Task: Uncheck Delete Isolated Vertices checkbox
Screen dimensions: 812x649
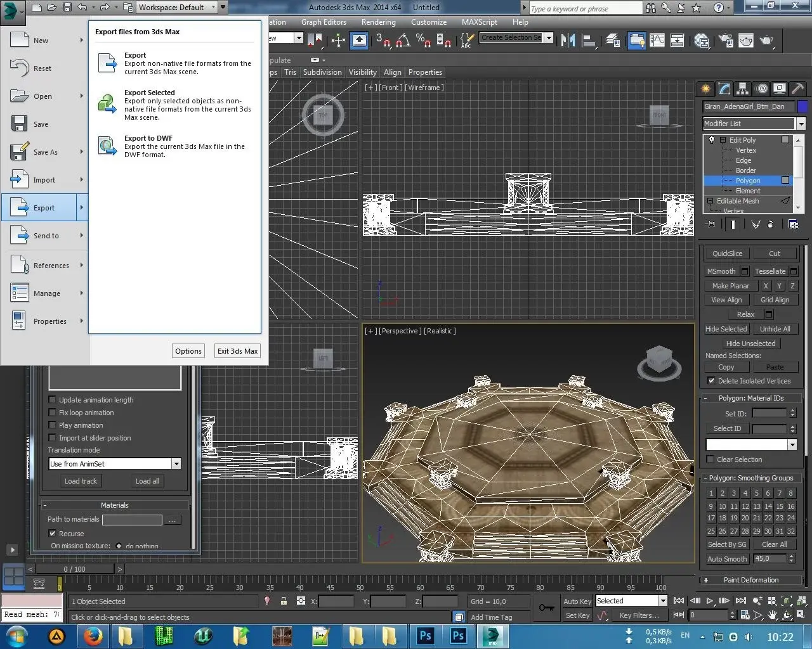Action: coord(711,381)
